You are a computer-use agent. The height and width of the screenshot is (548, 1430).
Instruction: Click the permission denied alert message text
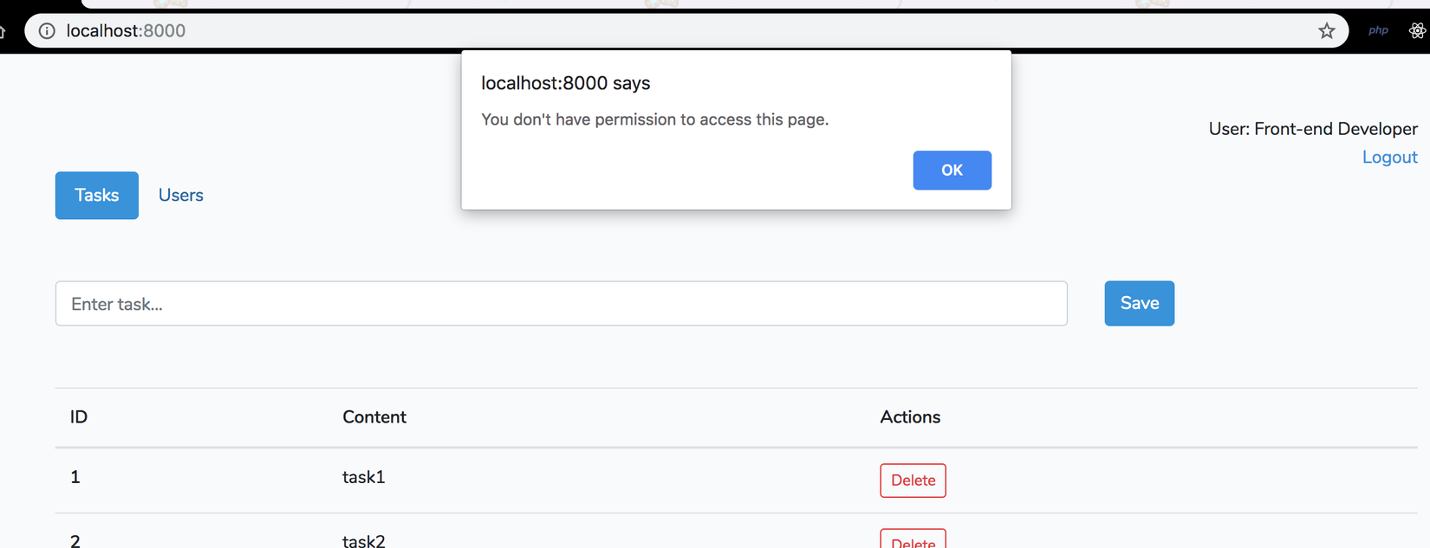tap(654, 119)
